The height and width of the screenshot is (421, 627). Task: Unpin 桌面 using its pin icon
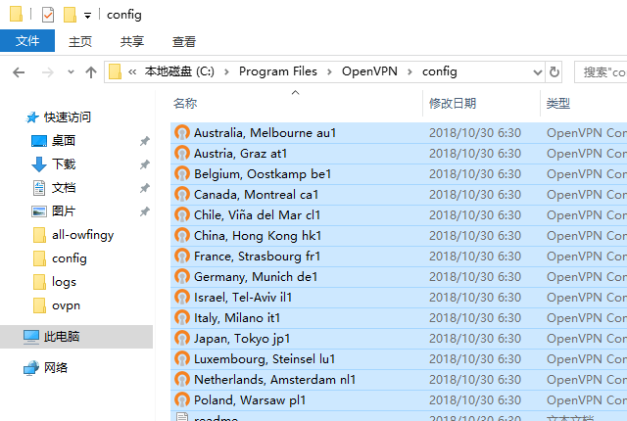[x=144, y=141]
